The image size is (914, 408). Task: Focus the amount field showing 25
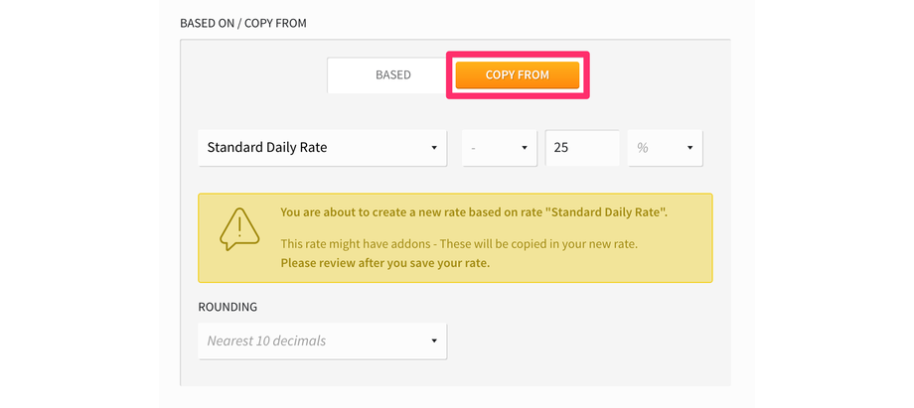tap(582, 148)
